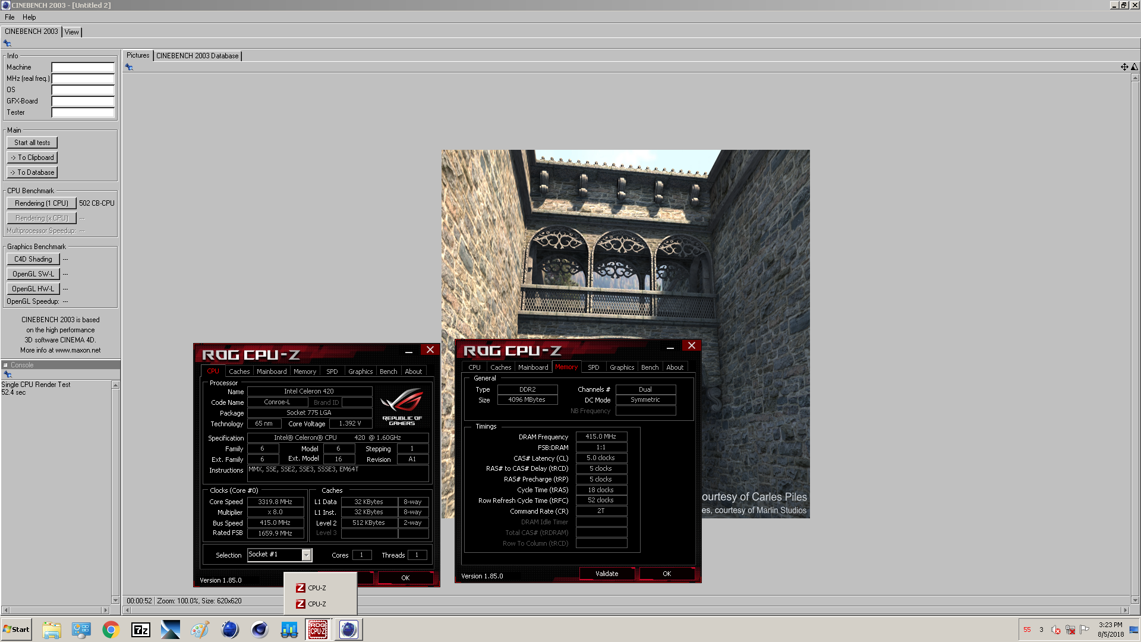Screen dimensions: 1141x642
Task: Open File Explorer from the taskbar
Action: coord(52,630)
